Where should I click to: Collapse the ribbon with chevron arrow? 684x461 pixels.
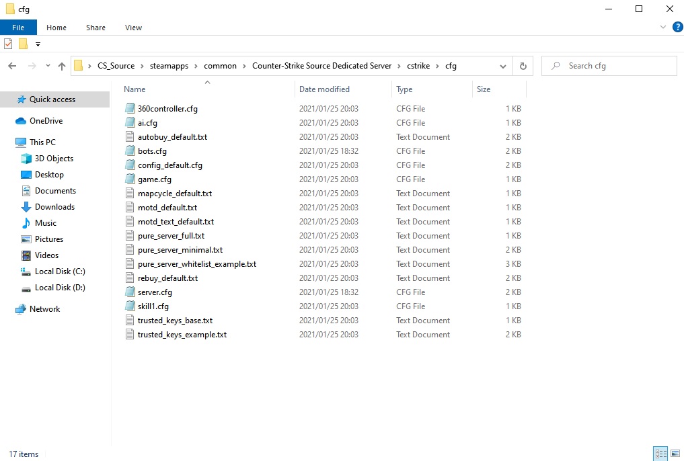(x=663, y=27)
